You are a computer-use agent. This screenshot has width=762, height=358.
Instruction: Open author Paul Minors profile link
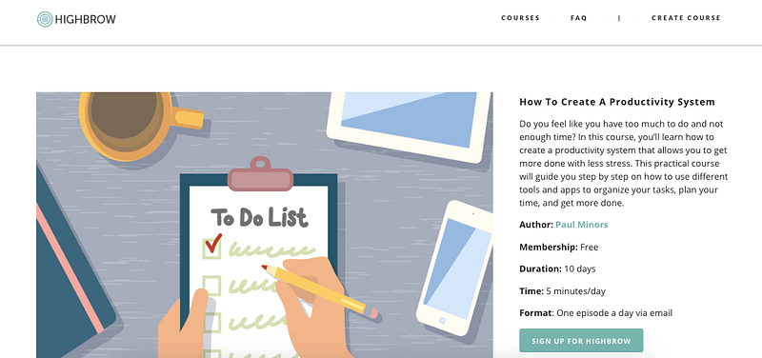[x=582, y=225]
